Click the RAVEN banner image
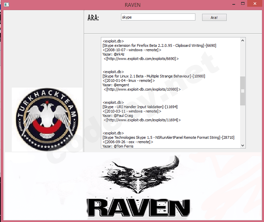This screenshot has width=264, height=222. (133, 186)
